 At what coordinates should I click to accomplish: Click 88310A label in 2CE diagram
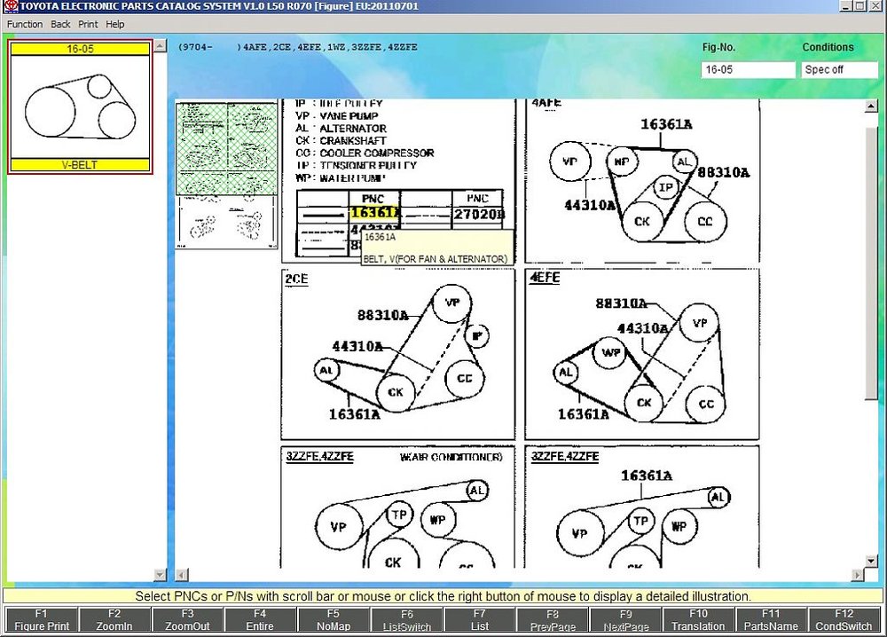[382, 315]
